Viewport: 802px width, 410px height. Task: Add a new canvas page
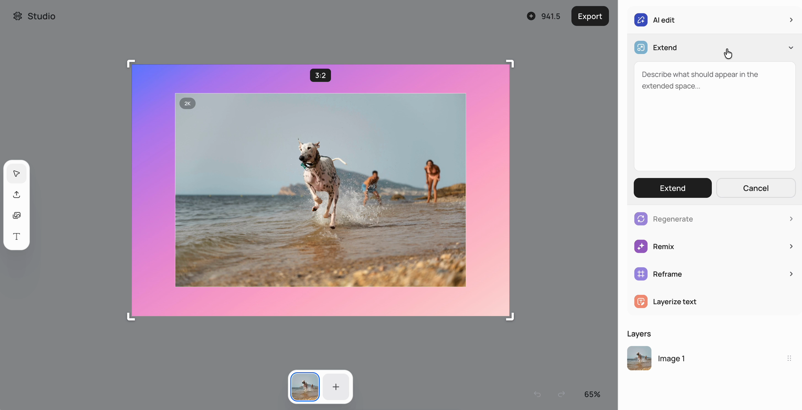point(336,387)
